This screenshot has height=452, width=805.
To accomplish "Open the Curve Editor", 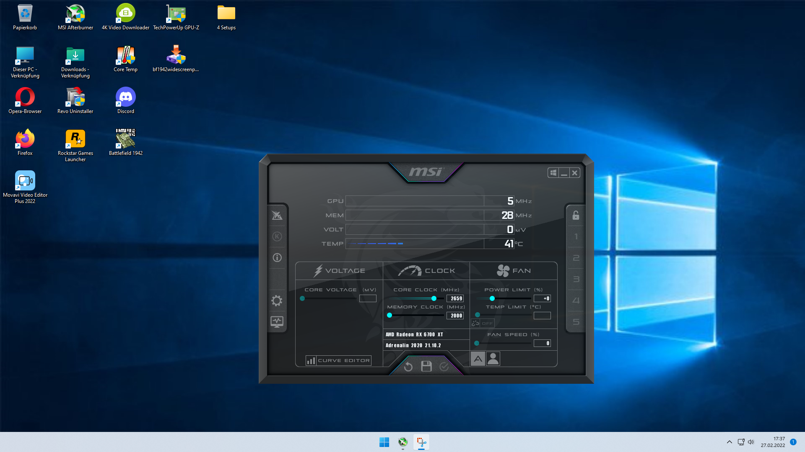I will pyautogui.click(x=338, y=360).
